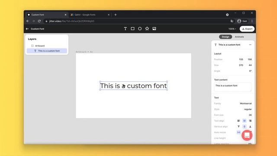Select the Text tool in the toolbar
Screen dimensions: 277x156
click(x=125, y=29)
